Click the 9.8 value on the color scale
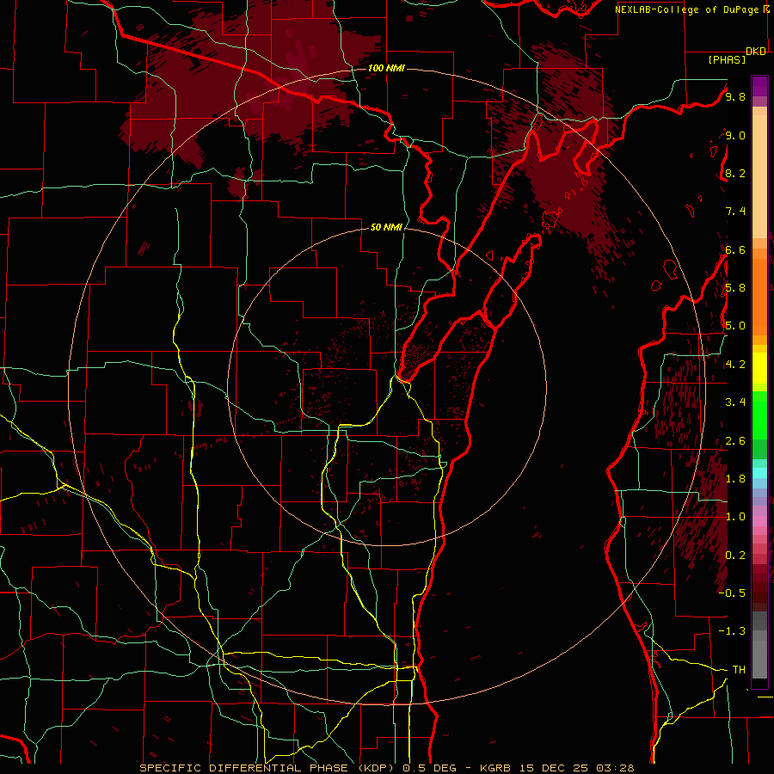 click(x=735, y=96)
